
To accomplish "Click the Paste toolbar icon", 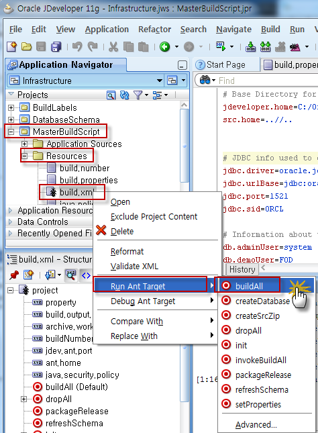I will click(x=144, y=47).
